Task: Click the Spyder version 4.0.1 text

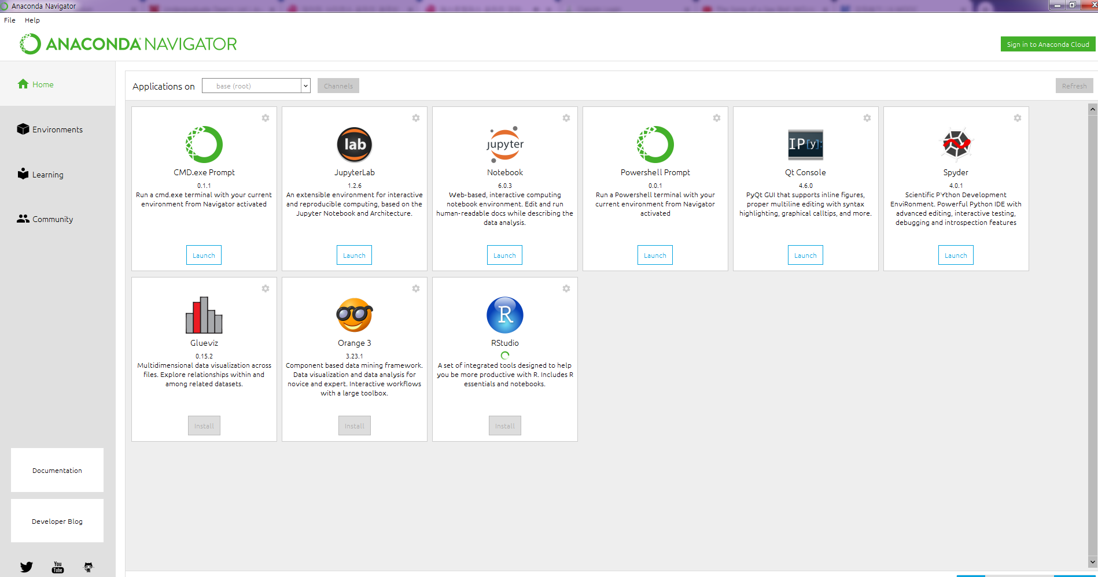Action: 956,186
